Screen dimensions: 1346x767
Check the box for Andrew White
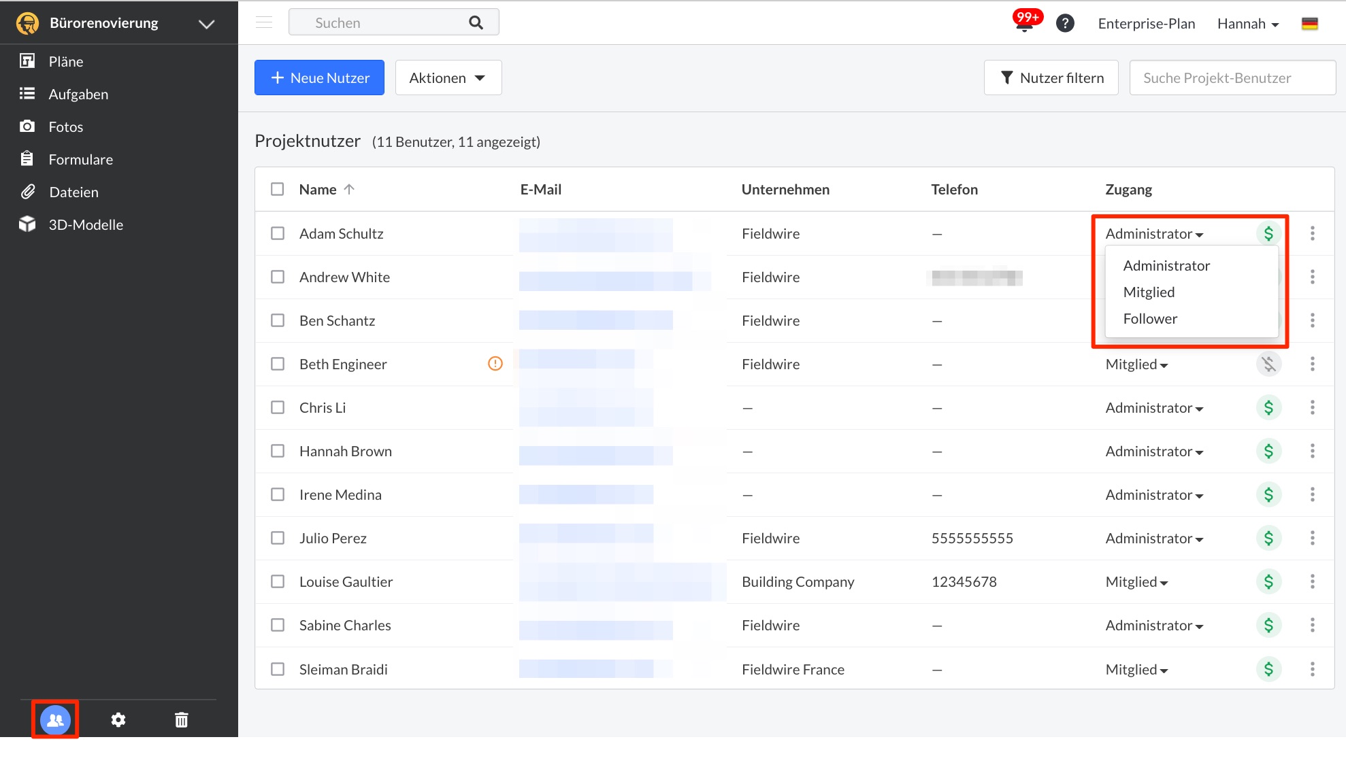point(277,277)
